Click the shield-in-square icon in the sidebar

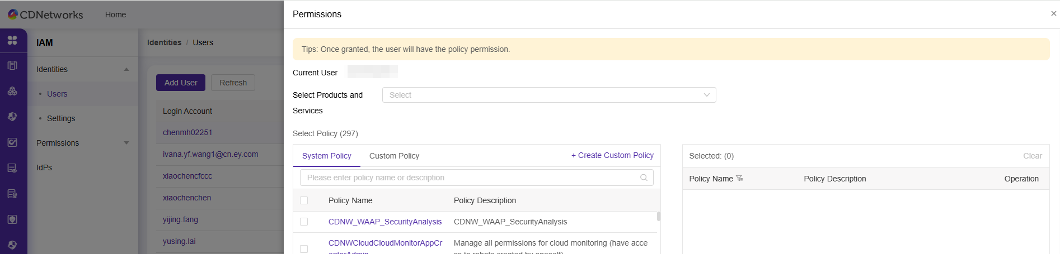pyautogui.click(x=12, y=219)
